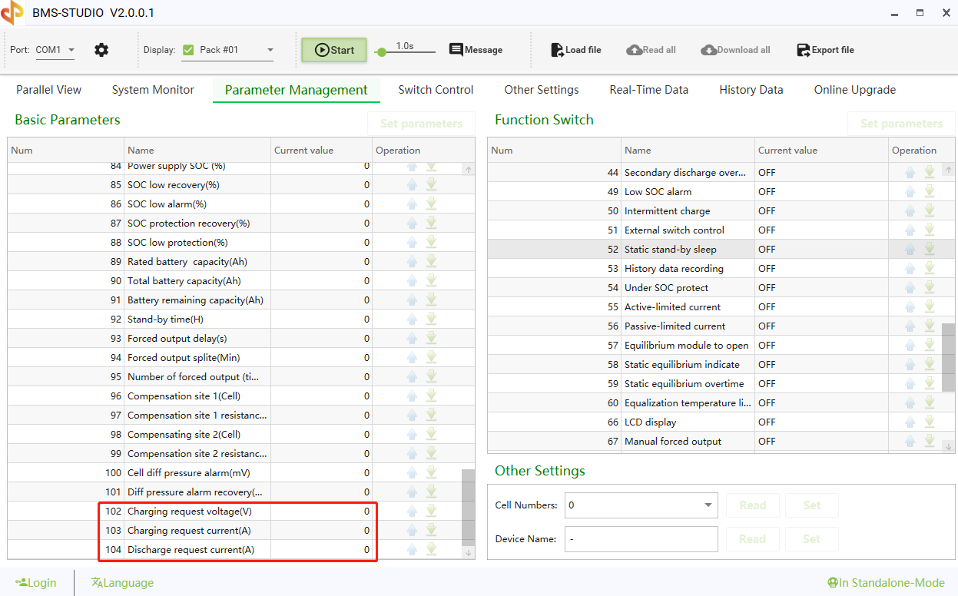Switch to Parallel View tab
Viewport: 958px width, 596px height.
(48, 90)
